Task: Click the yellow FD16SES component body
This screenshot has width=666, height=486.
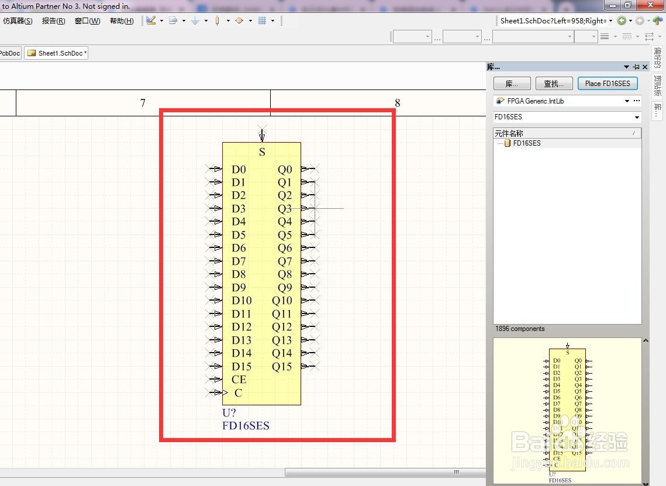Action: 261,274
